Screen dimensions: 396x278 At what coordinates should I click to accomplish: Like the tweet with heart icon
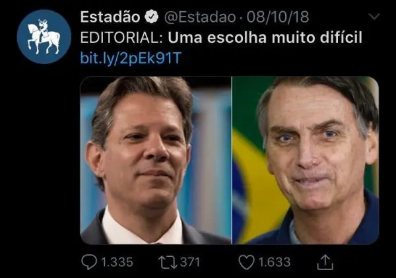click(x=246, y=262)
